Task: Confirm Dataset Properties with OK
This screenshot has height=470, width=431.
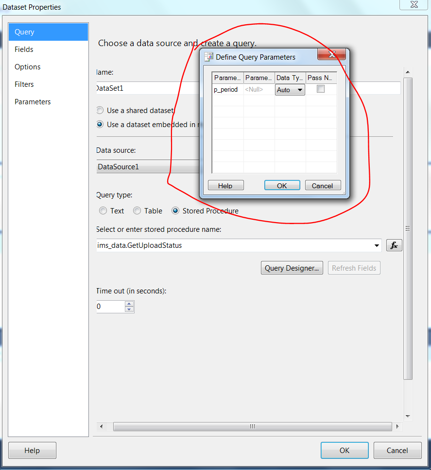Action: point(345,450)
